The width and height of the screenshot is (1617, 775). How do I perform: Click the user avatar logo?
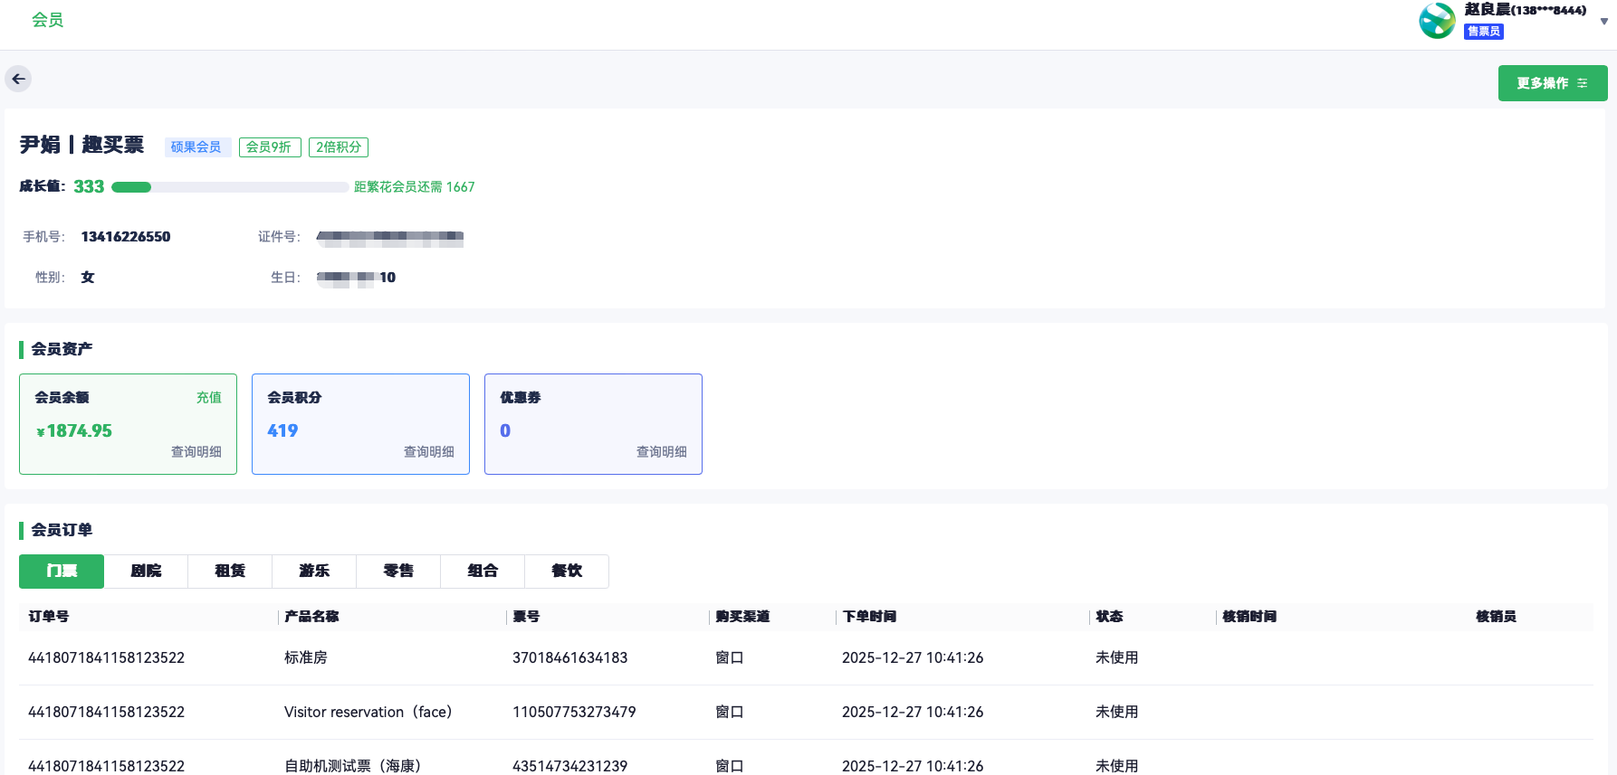click(1437, 21)
